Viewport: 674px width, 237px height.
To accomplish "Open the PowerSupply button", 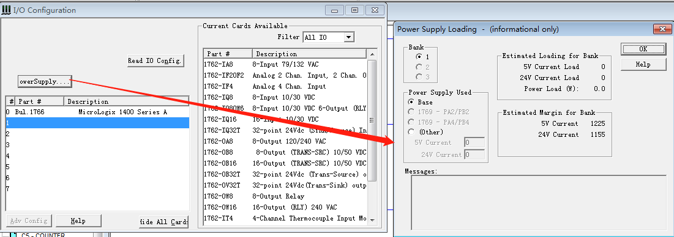I will tap(45, 81).
